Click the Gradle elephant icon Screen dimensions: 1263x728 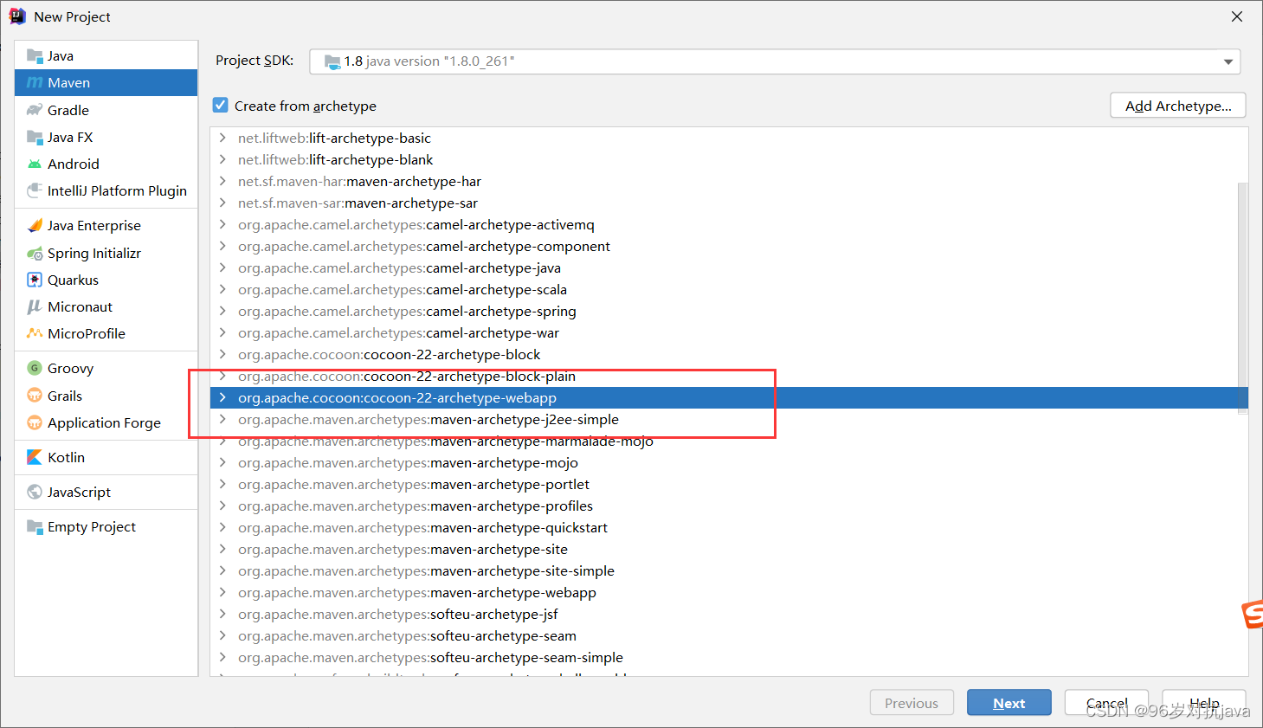35,110
